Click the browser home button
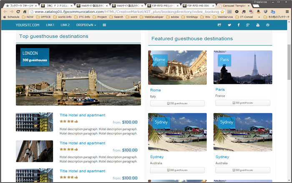Screen dimensions: 292x183 [x=25, y=12]
